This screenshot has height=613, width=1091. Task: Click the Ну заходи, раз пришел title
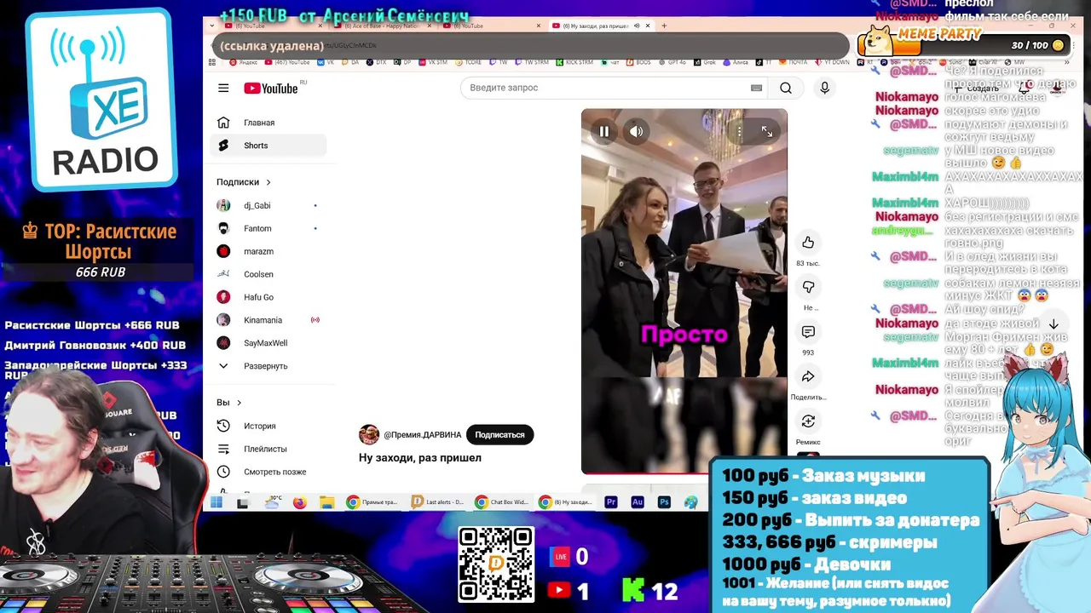point(420,458)
